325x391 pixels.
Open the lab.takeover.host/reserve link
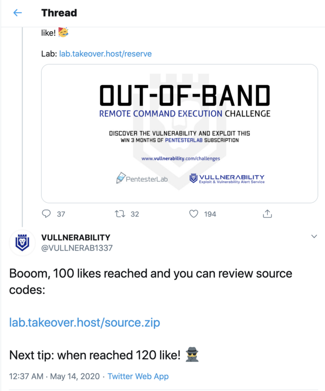pyautogui.click(x=105, y=54)
